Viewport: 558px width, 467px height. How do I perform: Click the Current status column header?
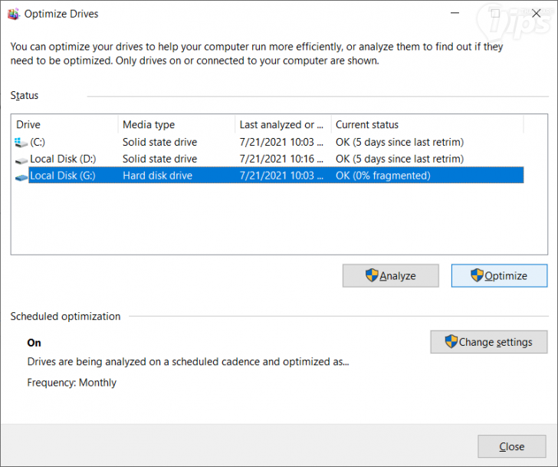coord(428,124)
